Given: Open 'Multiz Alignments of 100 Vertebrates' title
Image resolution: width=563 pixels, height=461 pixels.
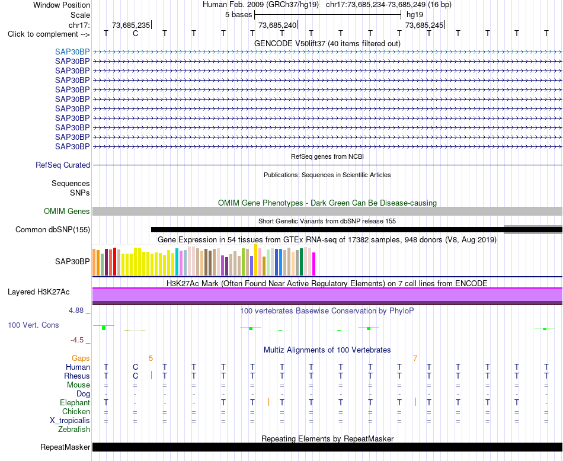Looking at the screenshot, I should coord(327,350).
